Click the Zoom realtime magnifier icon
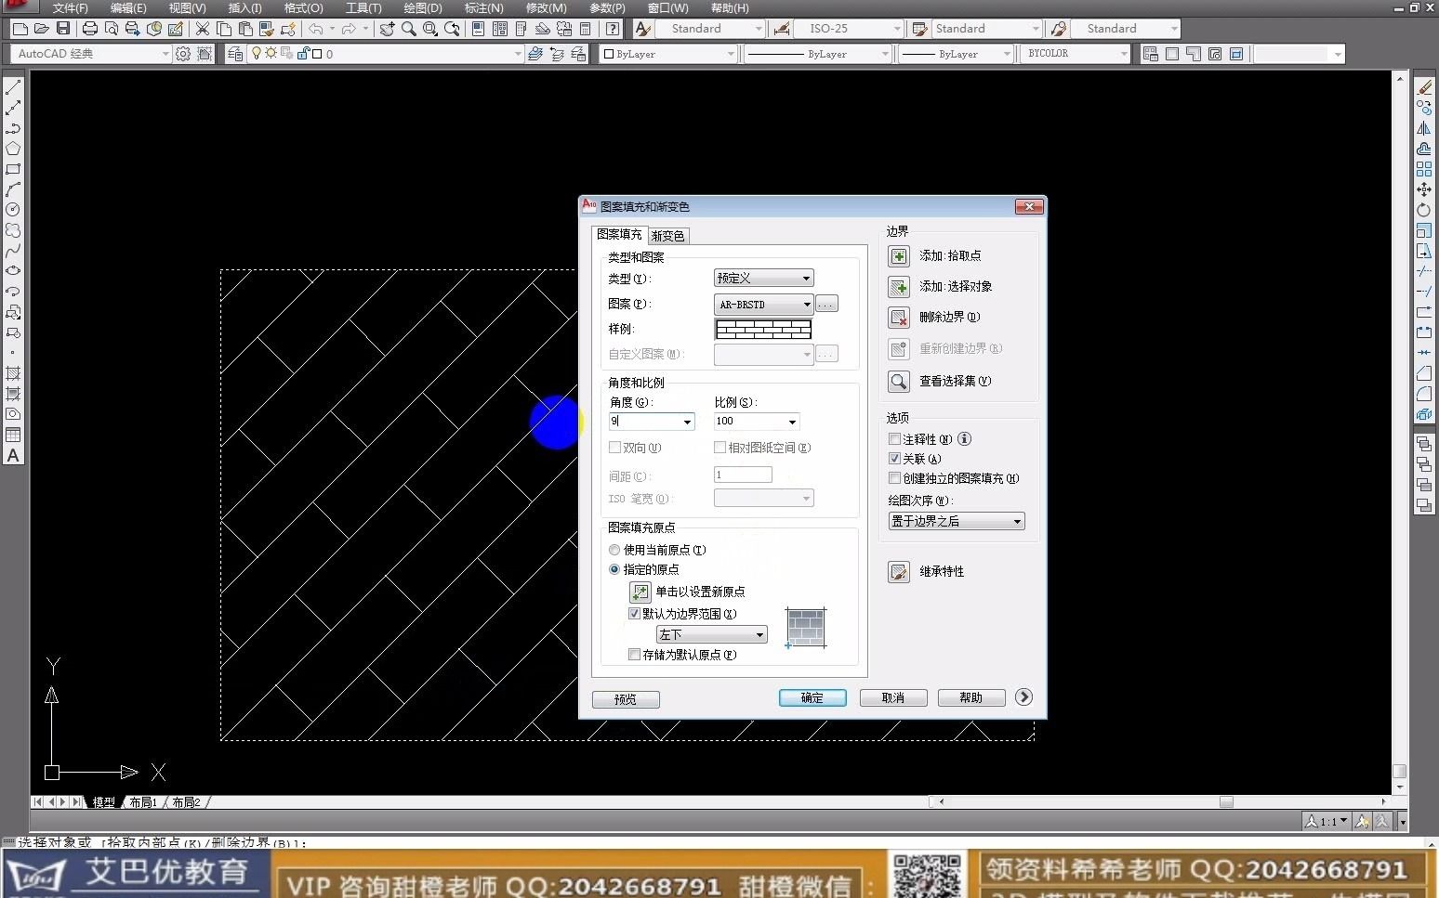 pos(409,29)
